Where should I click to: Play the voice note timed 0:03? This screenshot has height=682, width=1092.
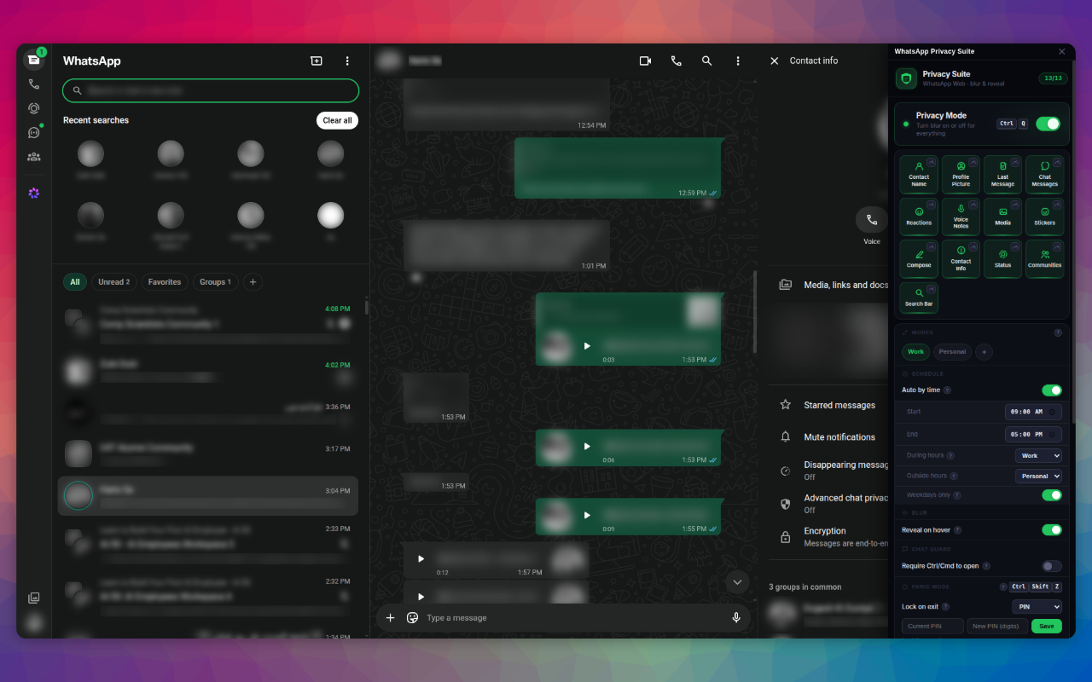[587, 346]
